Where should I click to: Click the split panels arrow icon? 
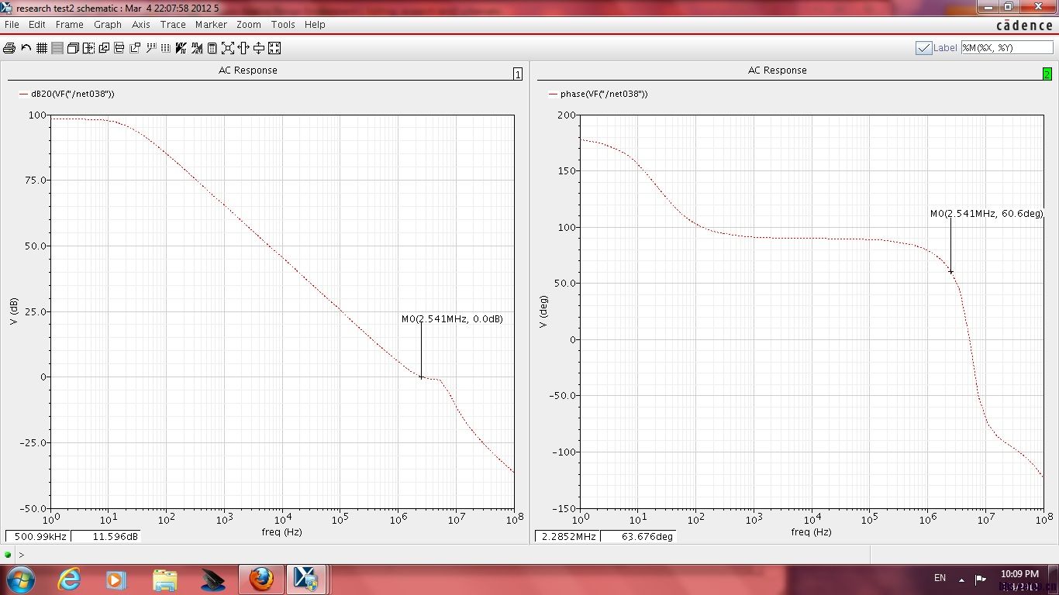88,48
